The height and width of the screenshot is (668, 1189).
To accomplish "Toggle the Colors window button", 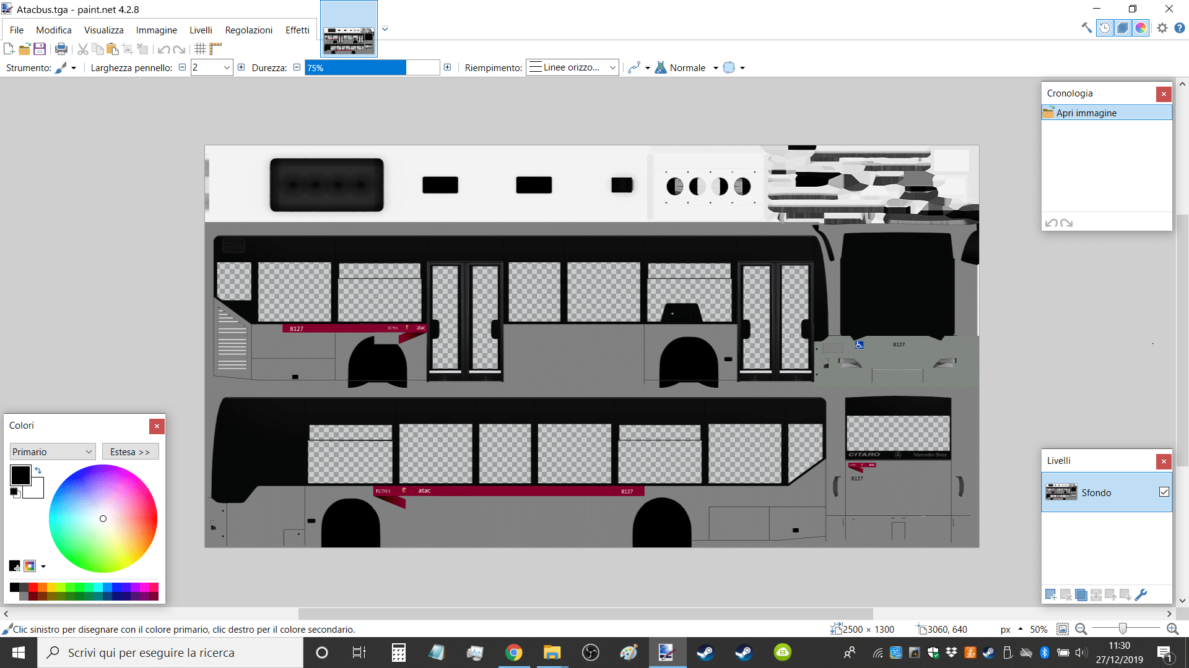I will (1141, 28).
